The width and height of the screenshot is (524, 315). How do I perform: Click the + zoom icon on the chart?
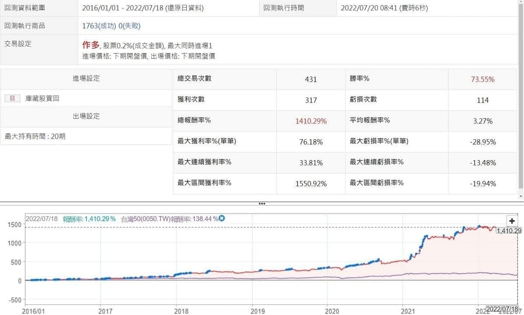pyautogui.click(x=511, y=221)
